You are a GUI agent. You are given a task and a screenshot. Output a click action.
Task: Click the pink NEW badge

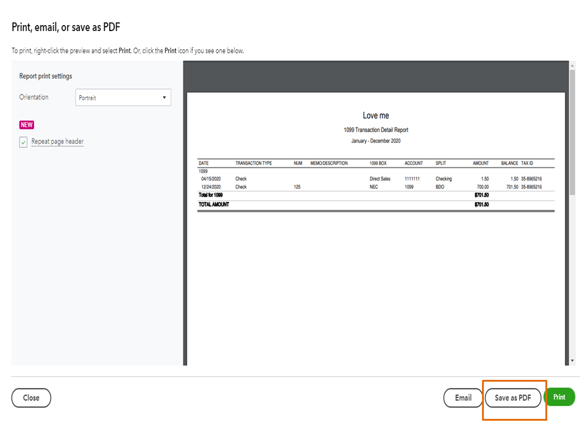[x=27, y=124]
